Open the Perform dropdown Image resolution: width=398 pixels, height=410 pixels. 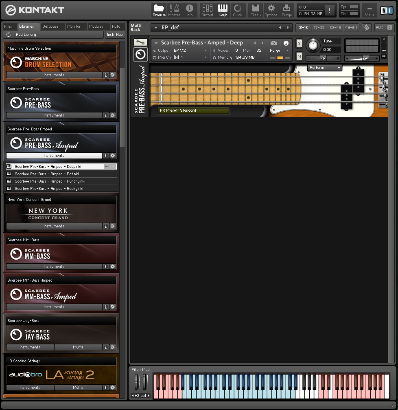click(x=325, y=68)
